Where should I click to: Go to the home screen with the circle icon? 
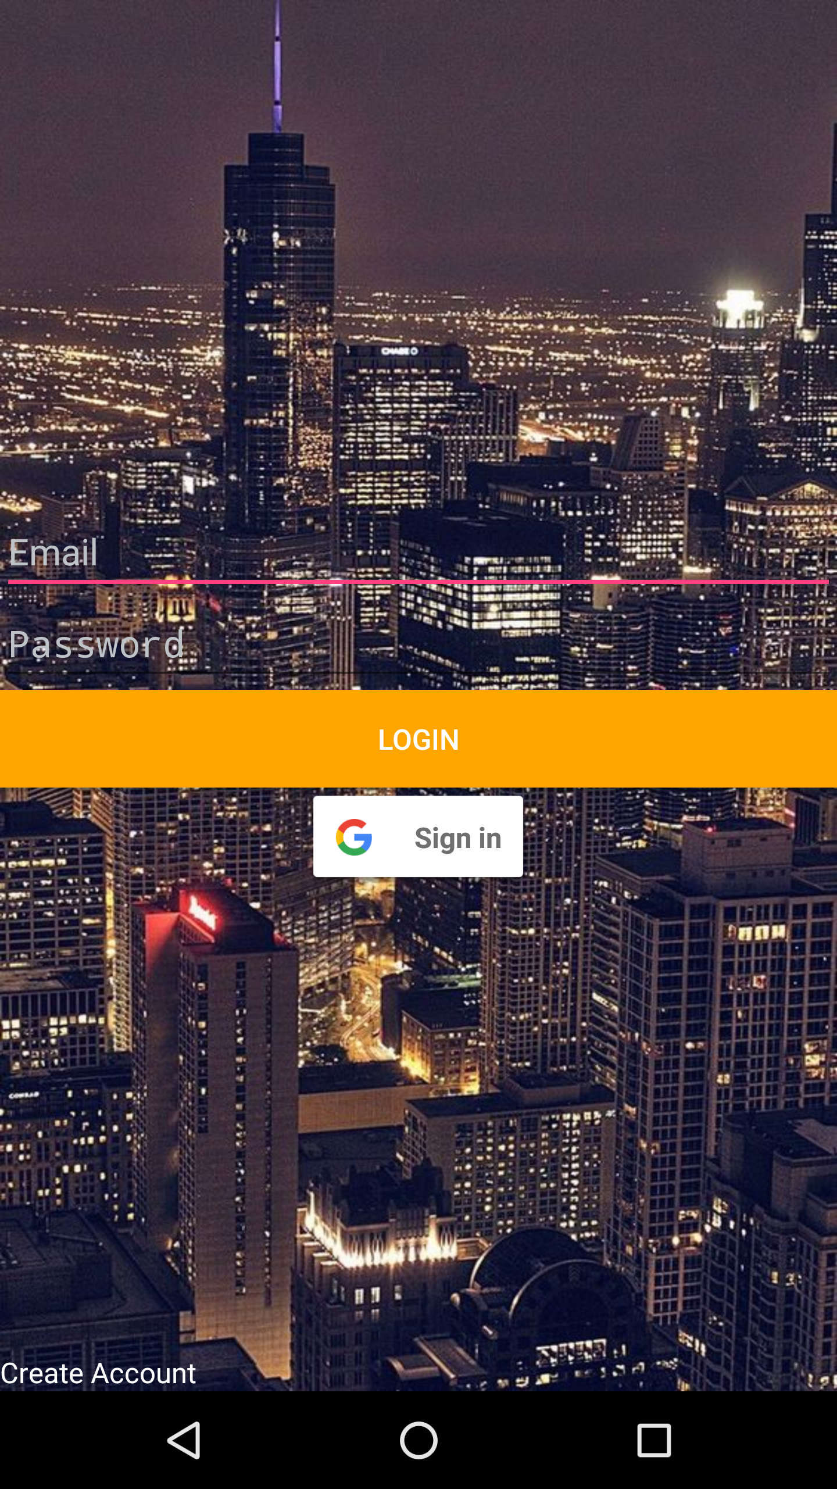419,1440
